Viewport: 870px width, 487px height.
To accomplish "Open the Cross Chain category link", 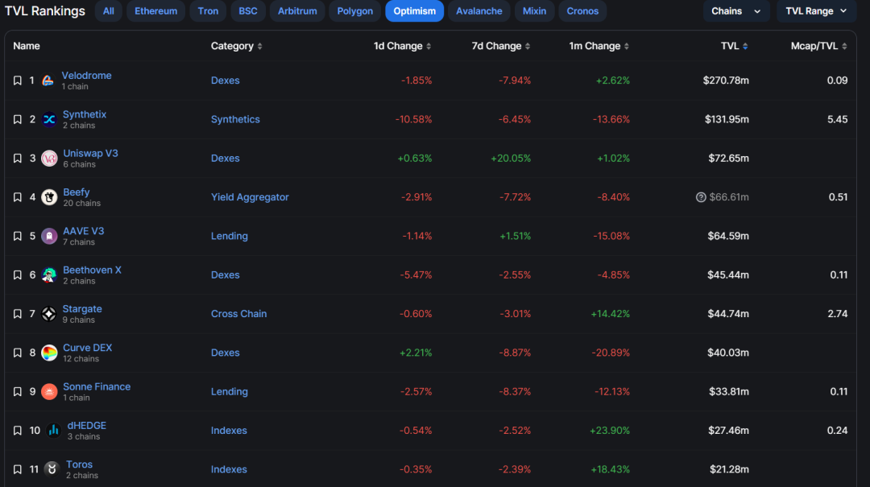I will point(238,314).
